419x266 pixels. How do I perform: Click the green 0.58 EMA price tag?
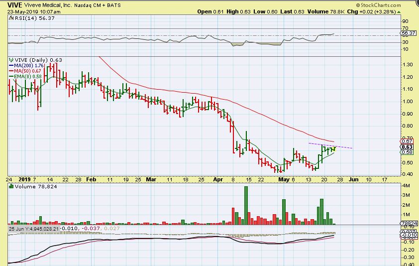pos(407,152)
